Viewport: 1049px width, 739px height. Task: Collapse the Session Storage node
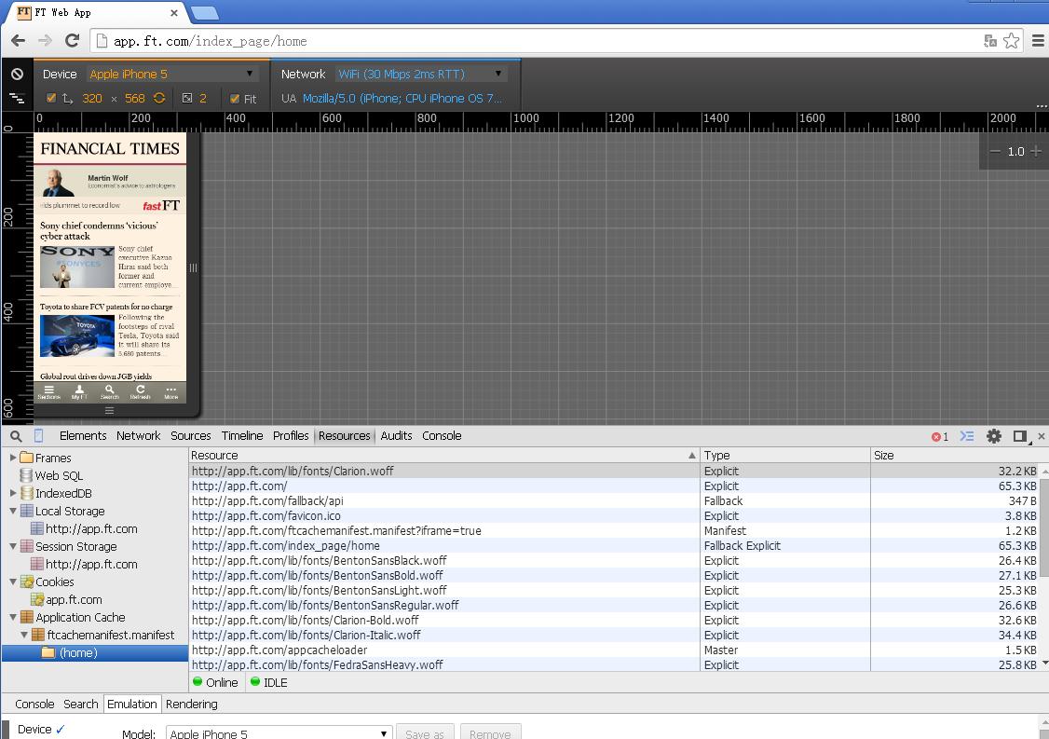point(13,546)
